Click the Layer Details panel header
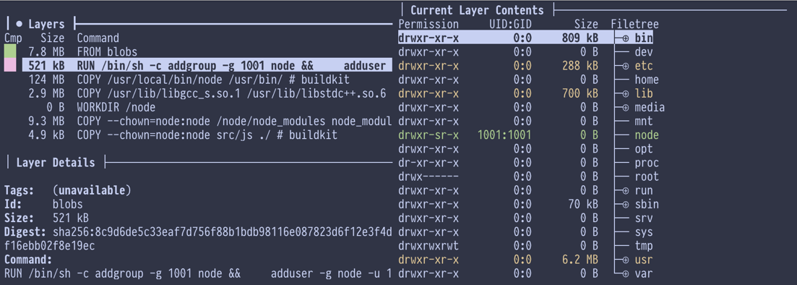Viewport: 797px width, 285px height. tap(56, 163)
